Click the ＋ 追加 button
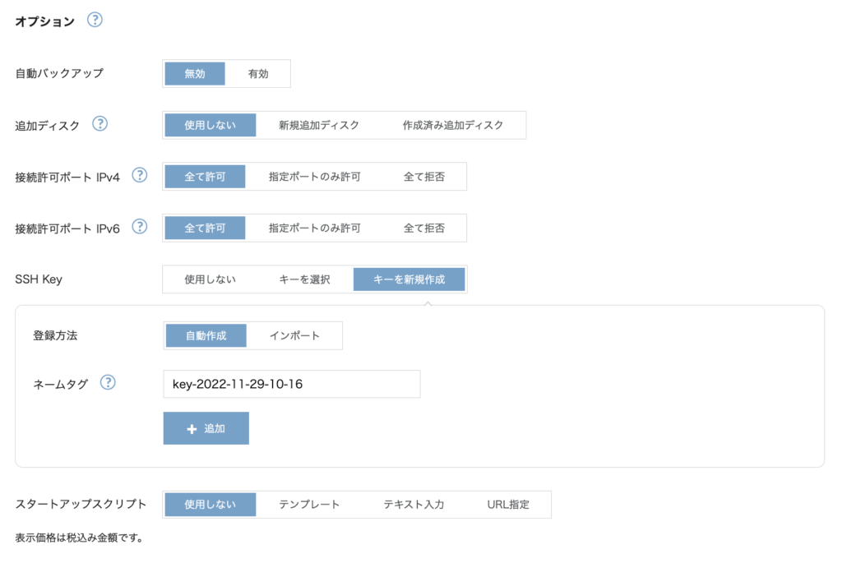The width and height of the screenshot is (842, 586). pos(206,428)
